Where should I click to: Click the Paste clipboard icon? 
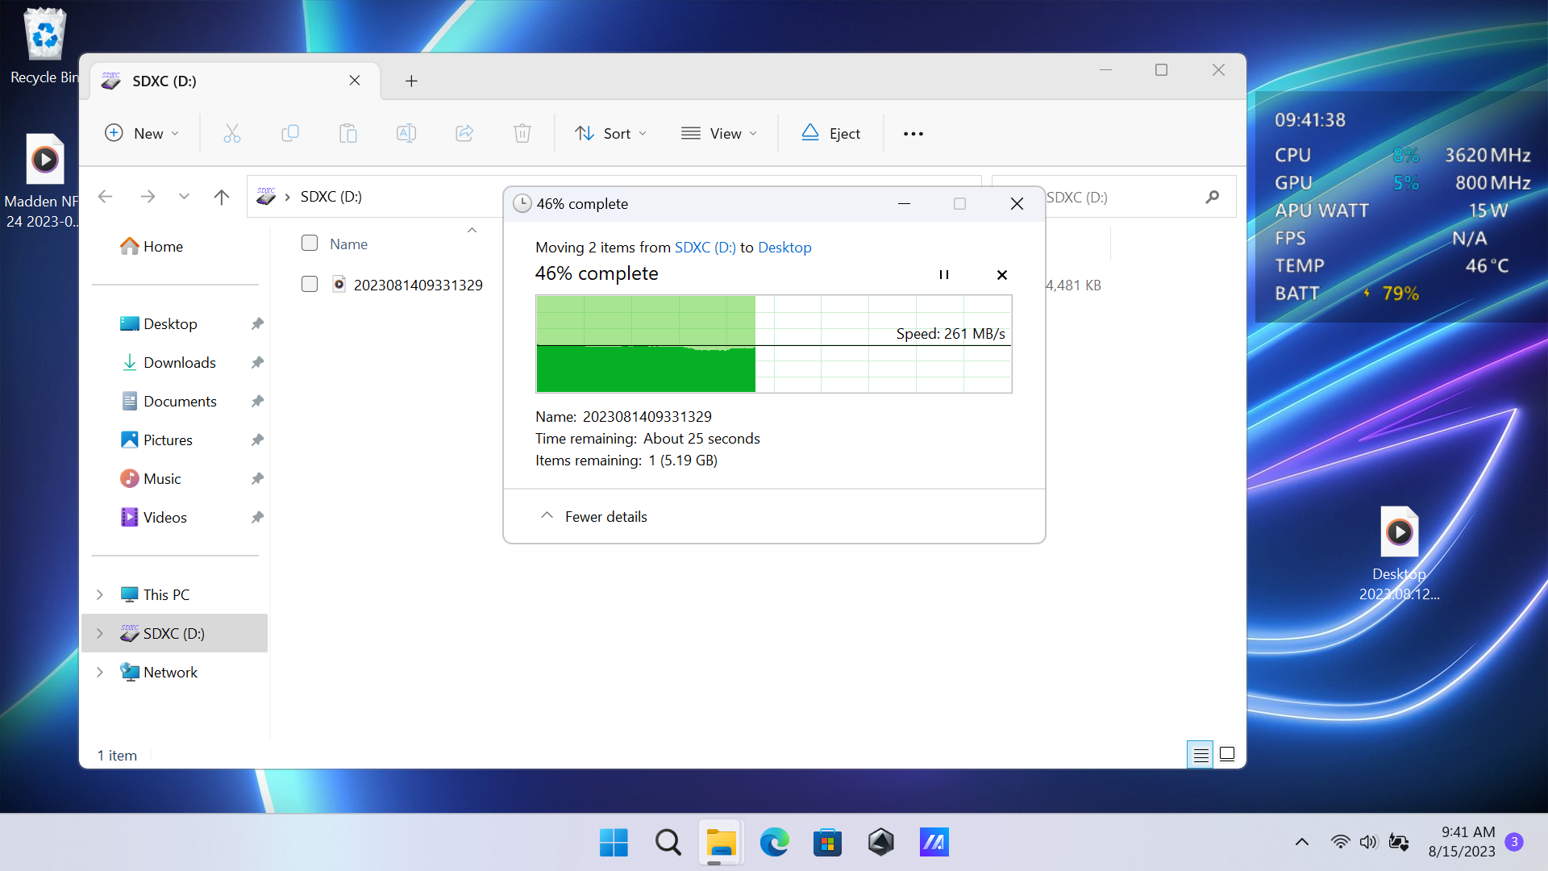[x=348, y=133]
